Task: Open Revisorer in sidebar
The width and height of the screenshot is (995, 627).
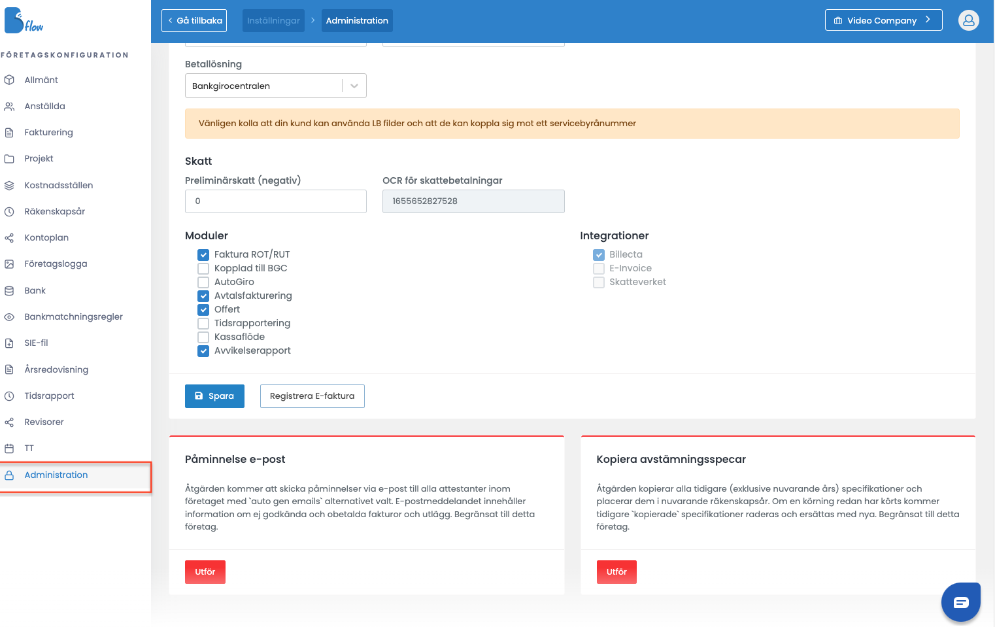Action: 44,422
